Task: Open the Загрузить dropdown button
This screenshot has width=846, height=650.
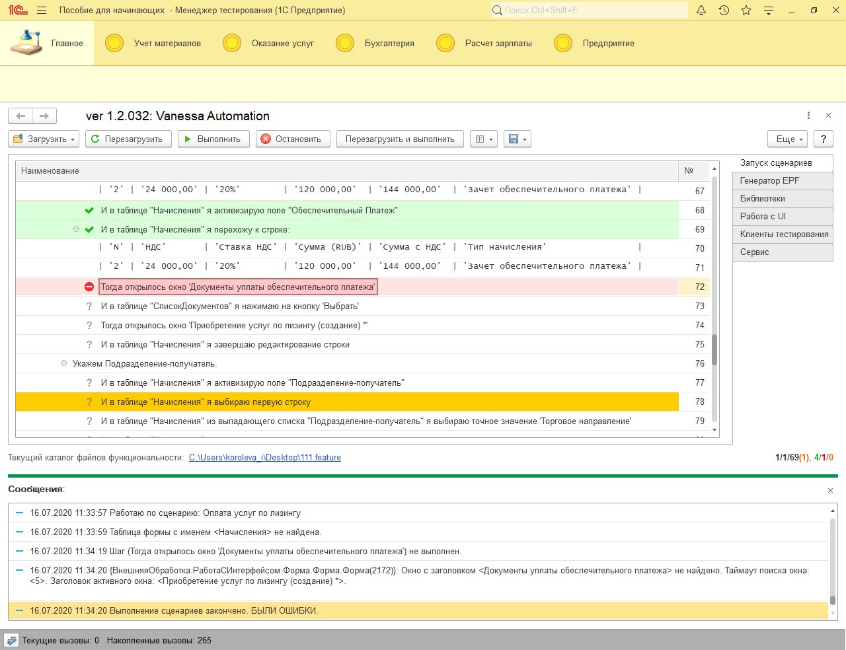Action: click(x=44, y=139)
